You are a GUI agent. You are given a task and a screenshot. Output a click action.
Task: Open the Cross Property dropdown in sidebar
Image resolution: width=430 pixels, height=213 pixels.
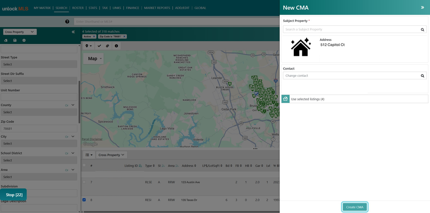pos(20,32)
